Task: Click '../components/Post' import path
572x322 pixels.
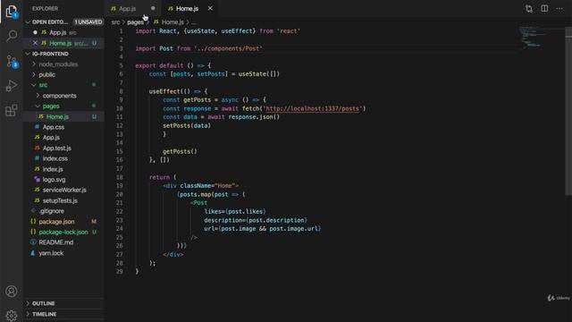Action: (228, 48)
